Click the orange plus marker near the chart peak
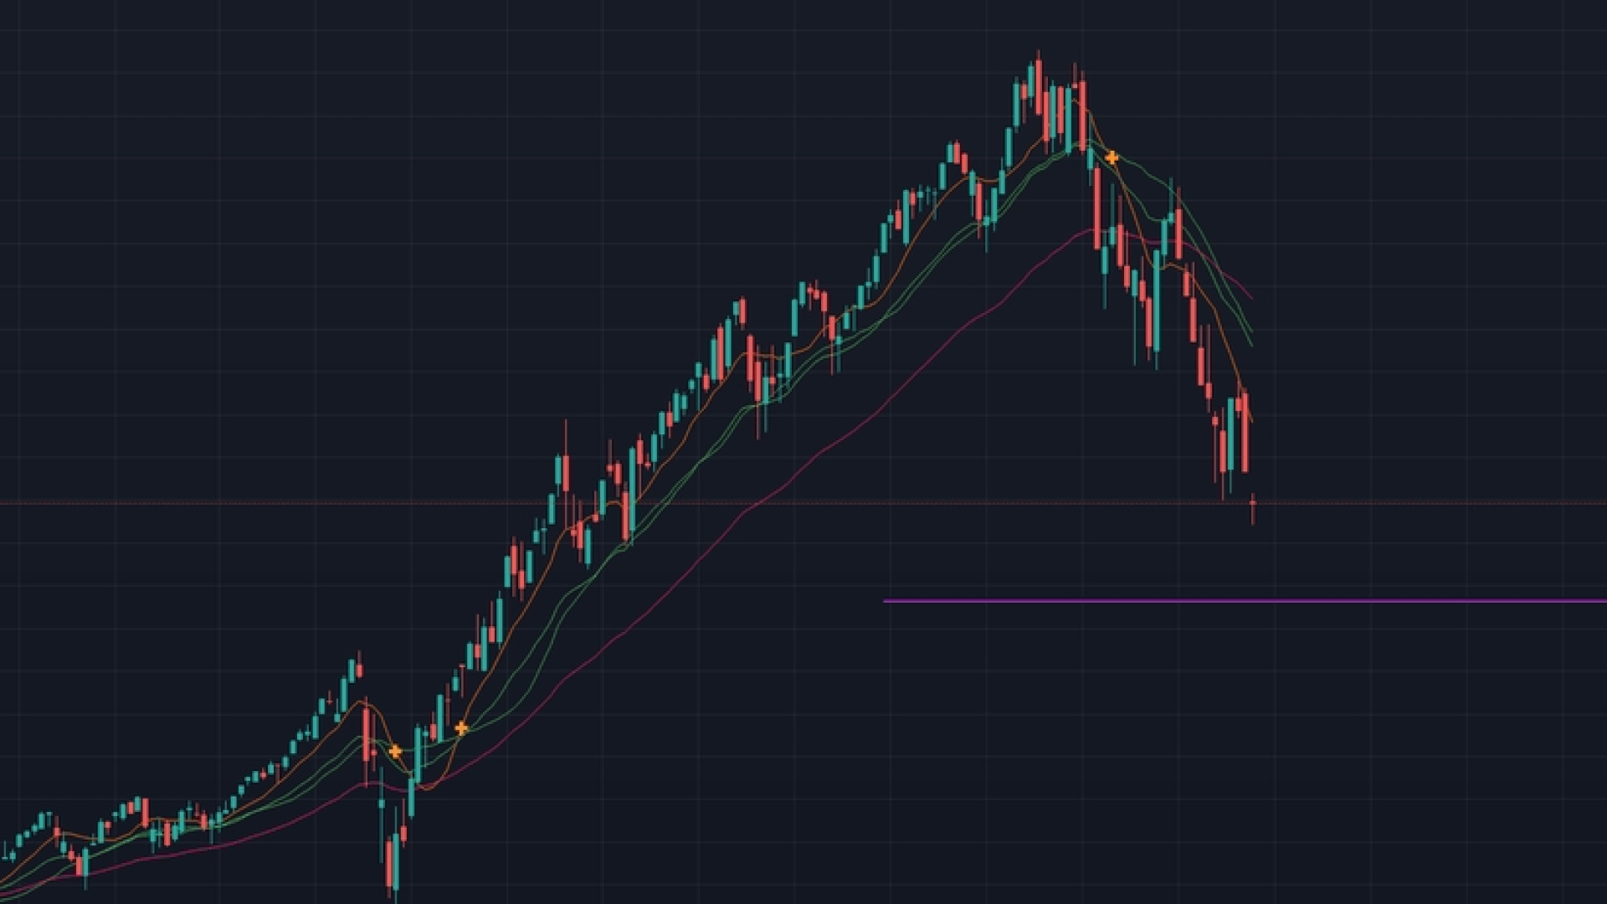The image size is (1607, 904). (1112, 157)
